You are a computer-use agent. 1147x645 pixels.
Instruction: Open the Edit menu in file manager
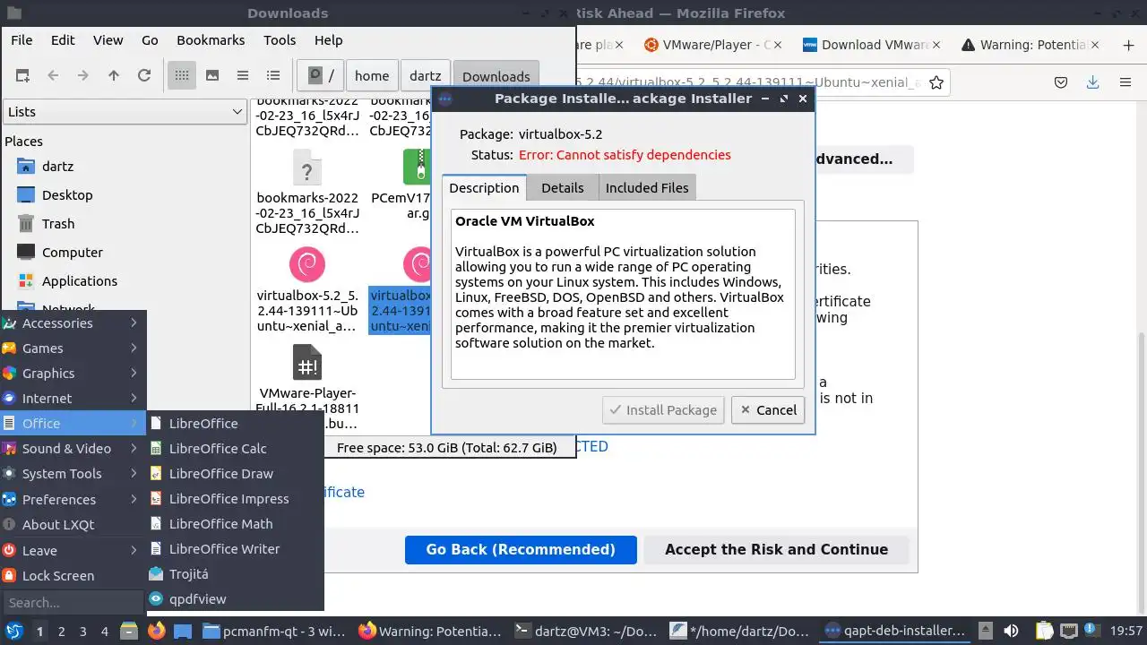point(63,40)
